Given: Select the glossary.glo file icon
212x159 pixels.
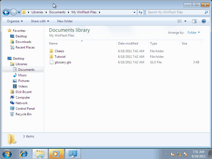Looking at the screenshot, I should (x=51, y=62).
